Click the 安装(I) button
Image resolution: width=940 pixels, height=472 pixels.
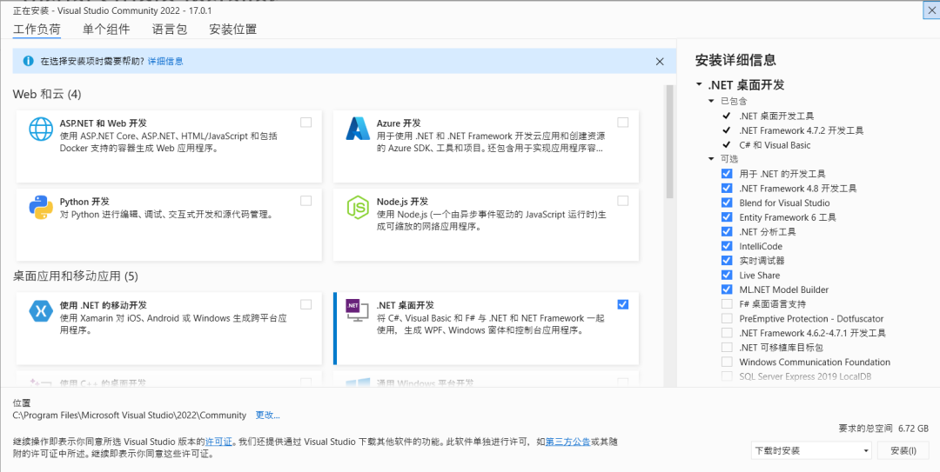[903, 450]
